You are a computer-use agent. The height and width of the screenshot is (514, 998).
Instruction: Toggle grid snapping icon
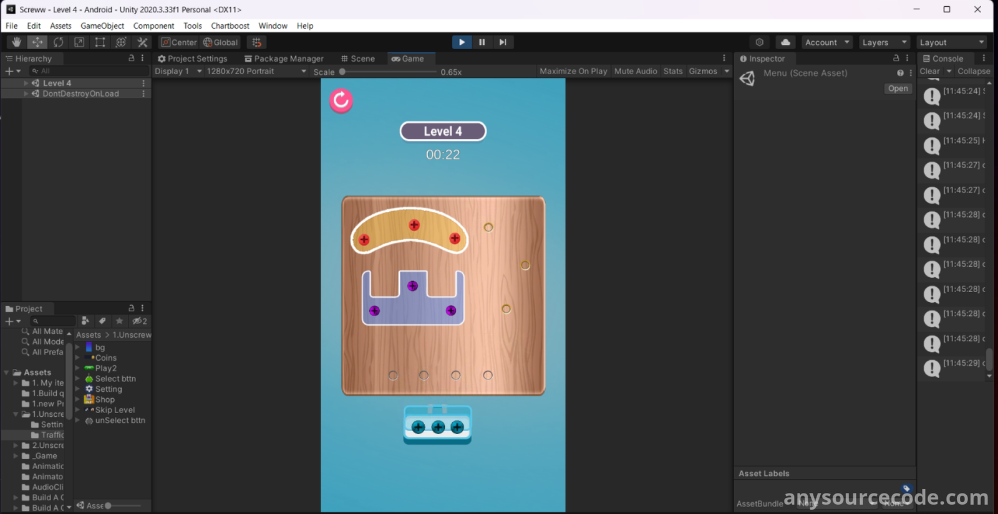click(256, 42)
